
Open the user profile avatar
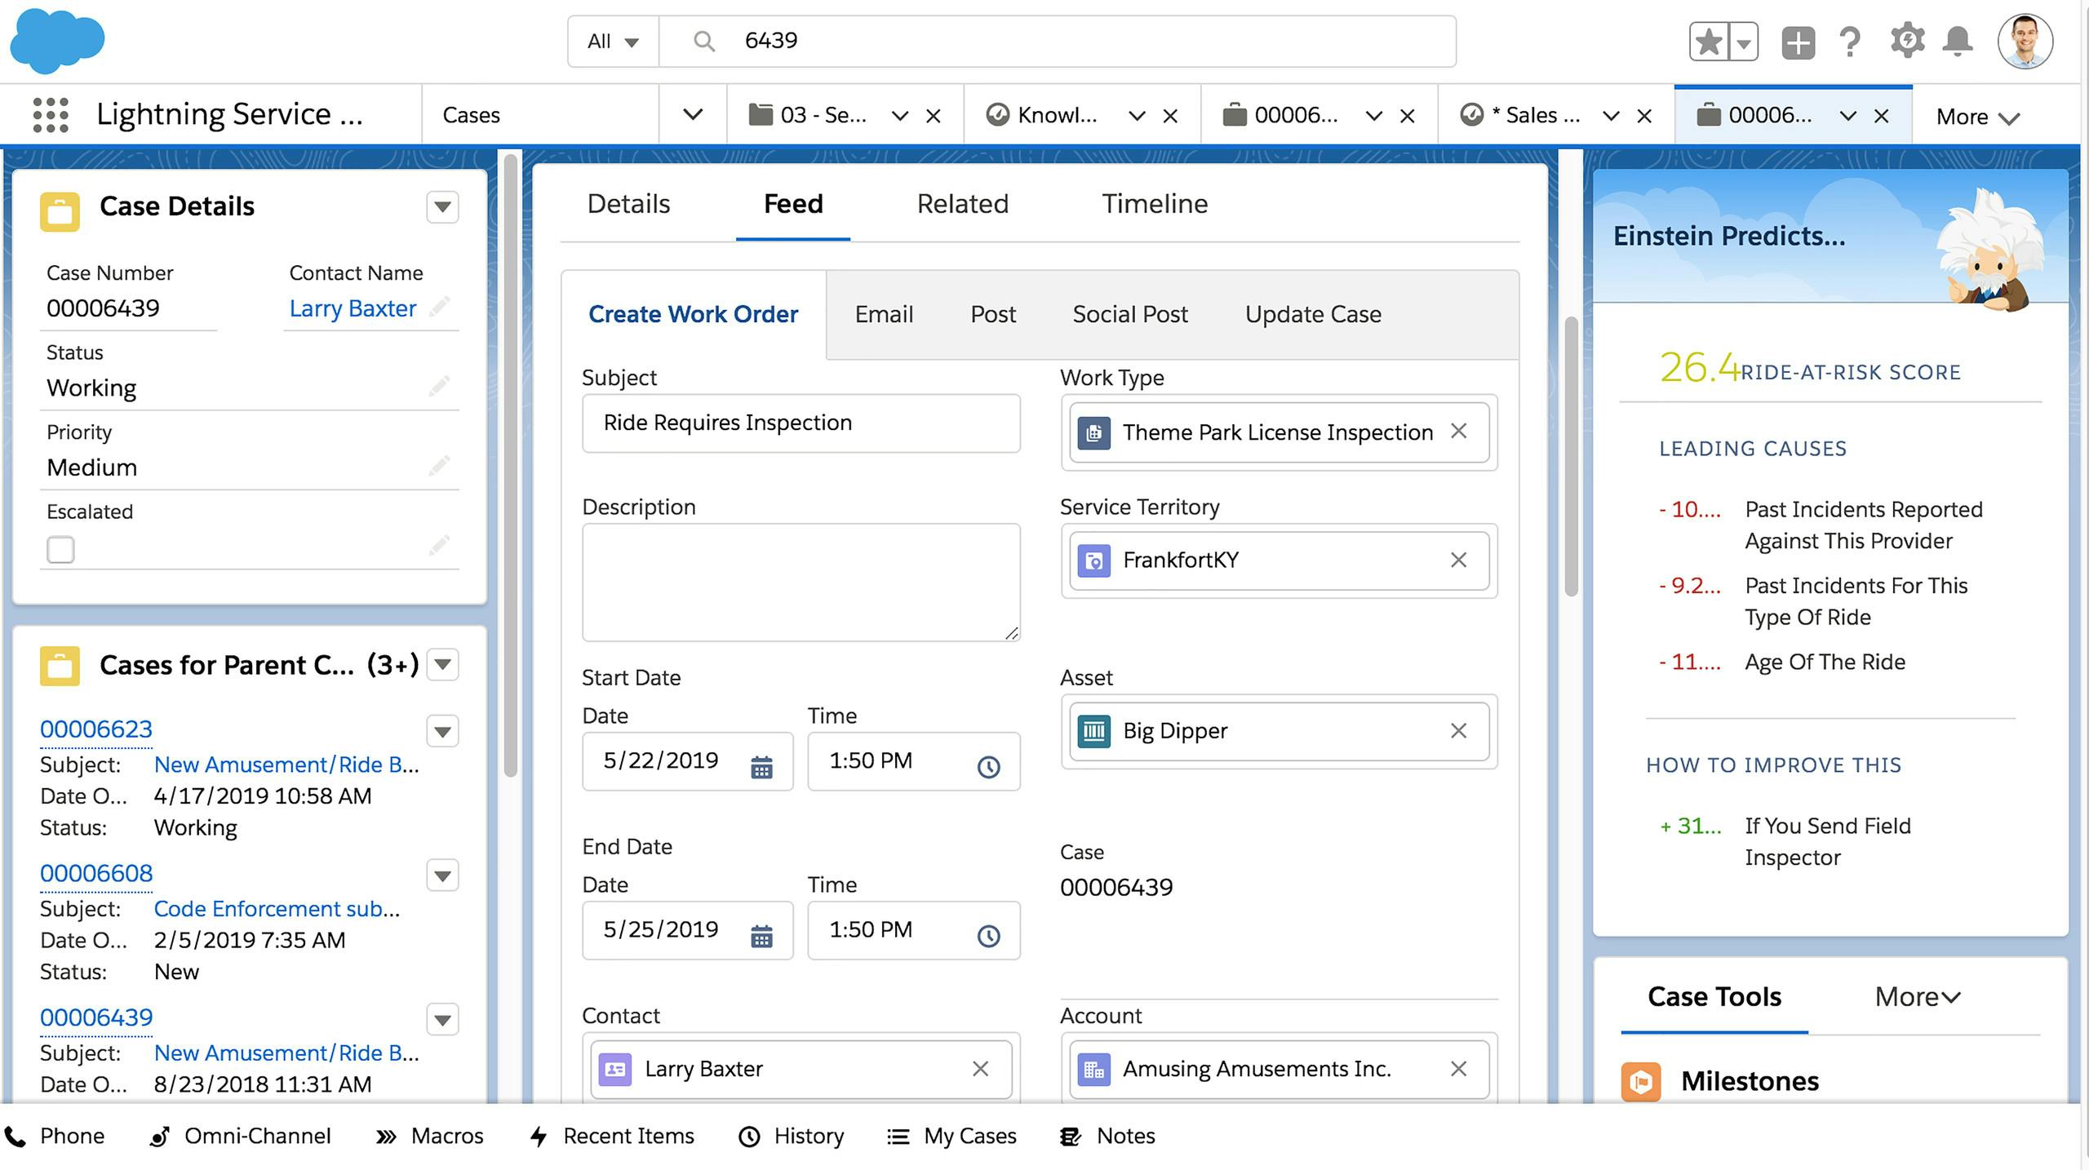click(x=2025, y=42)
